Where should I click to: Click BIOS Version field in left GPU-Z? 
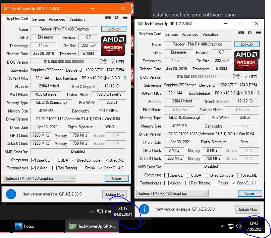pyautogui.click(x=64, y=61)
